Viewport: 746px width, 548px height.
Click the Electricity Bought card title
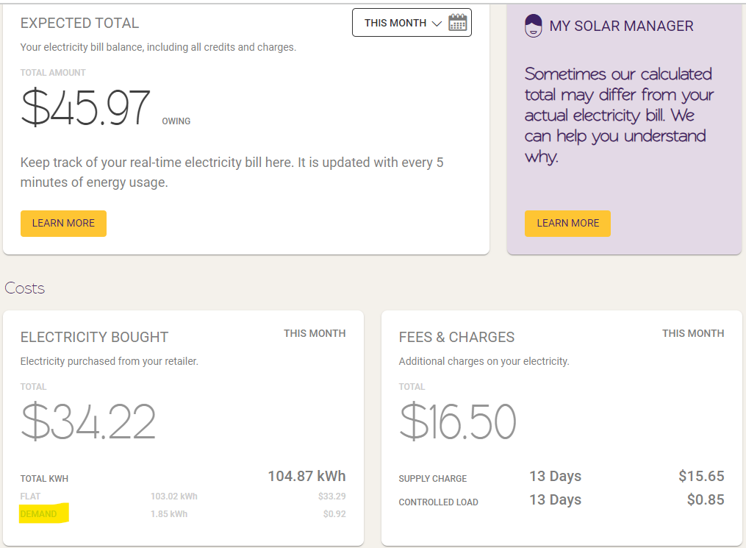point(94,337)
